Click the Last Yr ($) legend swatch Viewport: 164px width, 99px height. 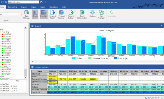point(116,58)
